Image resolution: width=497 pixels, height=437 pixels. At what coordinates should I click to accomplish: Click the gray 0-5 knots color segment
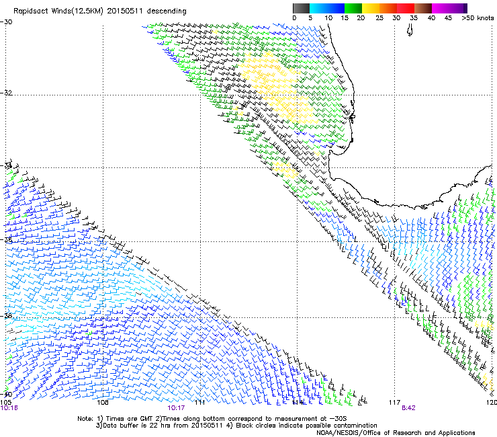pos(301,8)
